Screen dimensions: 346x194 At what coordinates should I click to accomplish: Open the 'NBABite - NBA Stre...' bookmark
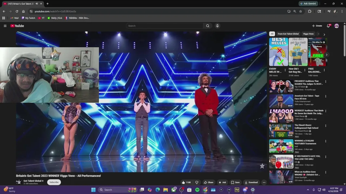click(x=77, y=18)
